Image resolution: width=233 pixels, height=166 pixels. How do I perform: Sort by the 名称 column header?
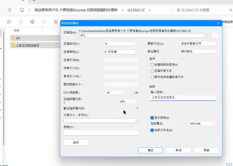click(17, 30)
